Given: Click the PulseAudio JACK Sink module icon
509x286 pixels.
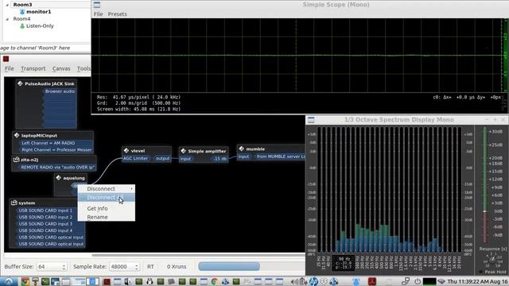Looking at the screenshot, I should (x=20, y=83).
